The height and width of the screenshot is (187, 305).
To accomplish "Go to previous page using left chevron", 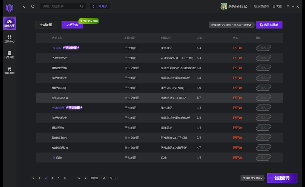I will tap(33, 178).
